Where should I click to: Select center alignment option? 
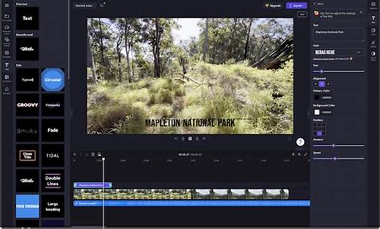tap(322, 84)
